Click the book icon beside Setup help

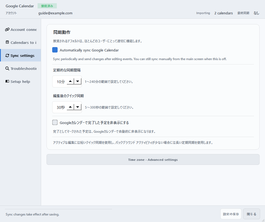7,81
